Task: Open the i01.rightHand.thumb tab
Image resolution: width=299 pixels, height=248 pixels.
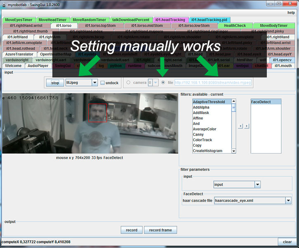Action: [31, 31]
